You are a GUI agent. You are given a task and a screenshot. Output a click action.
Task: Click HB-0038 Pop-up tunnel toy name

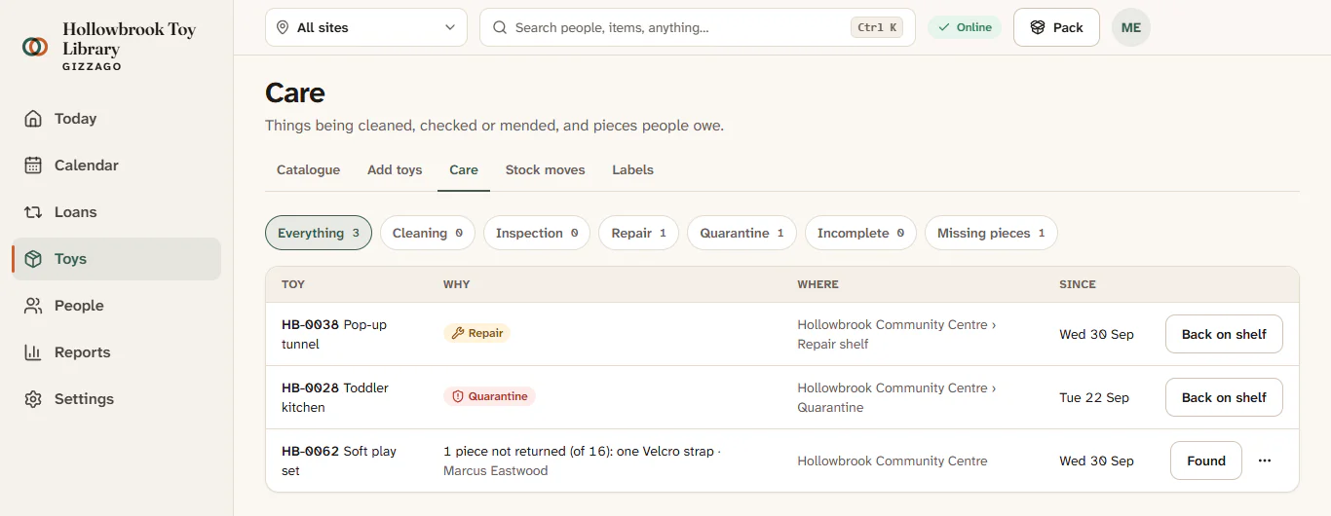pos(334,334)
